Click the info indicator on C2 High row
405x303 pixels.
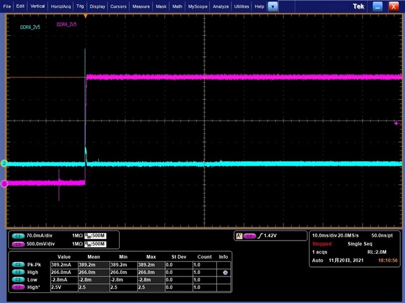click(225, 272)
